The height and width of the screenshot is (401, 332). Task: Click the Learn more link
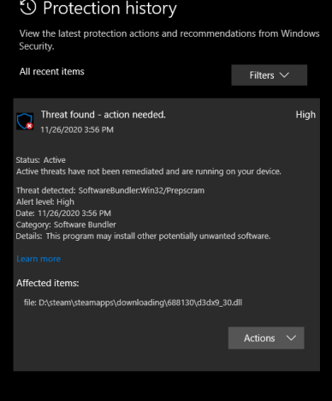tap(39, 259)
